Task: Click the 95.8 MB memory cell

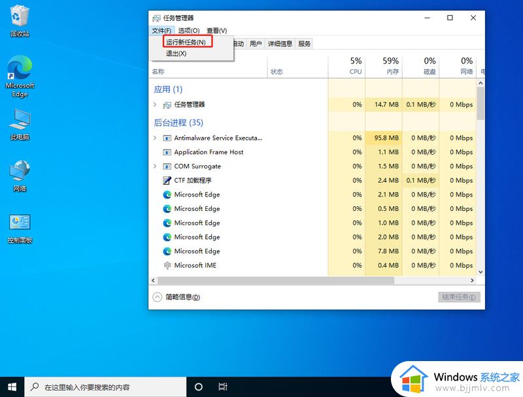Action: coord(384,138)
